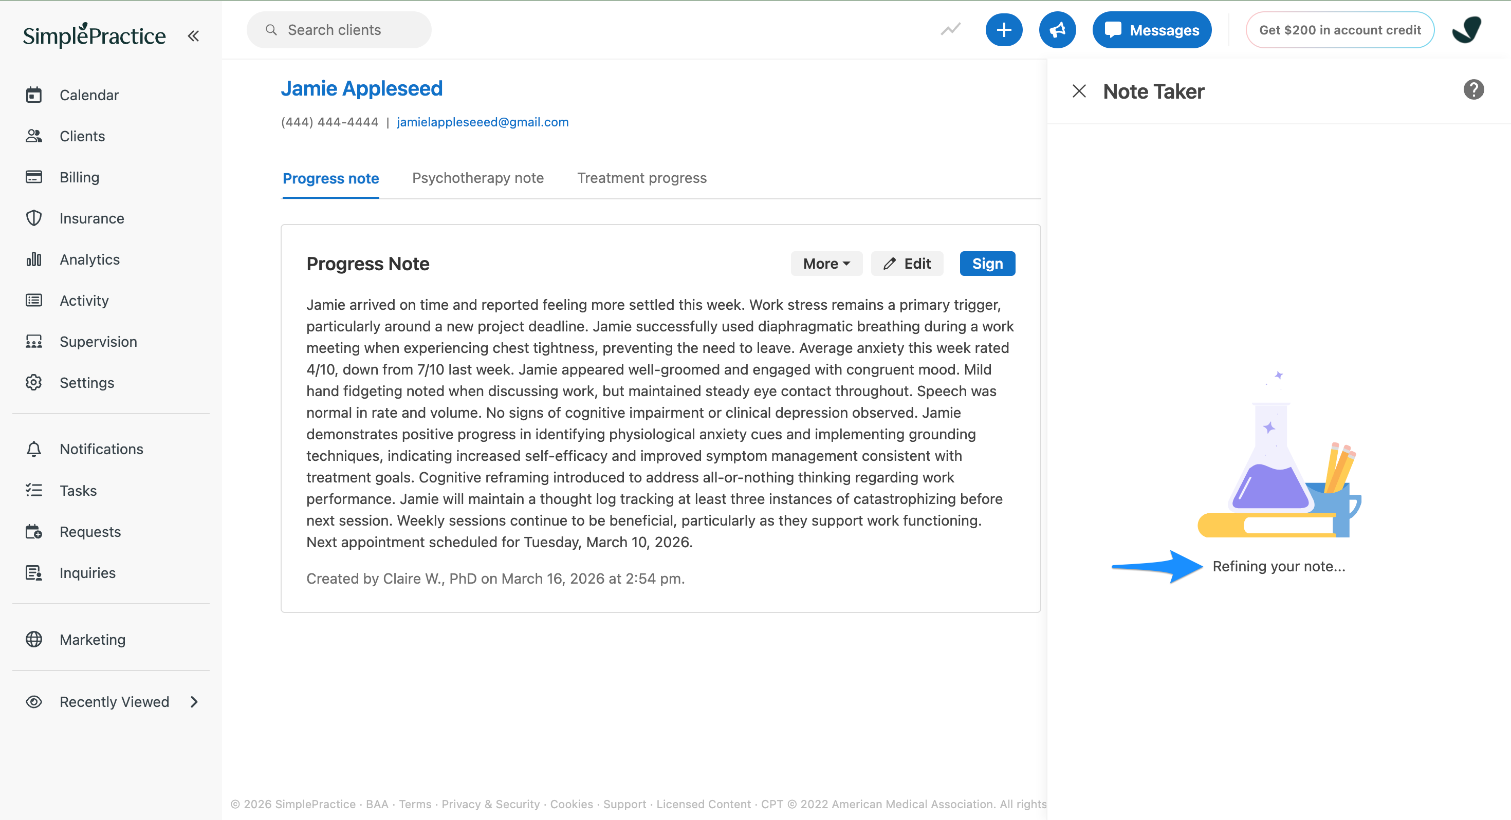
Task: Expand the More dropdown on Progress Note
Action: click(x=826, y=264)
